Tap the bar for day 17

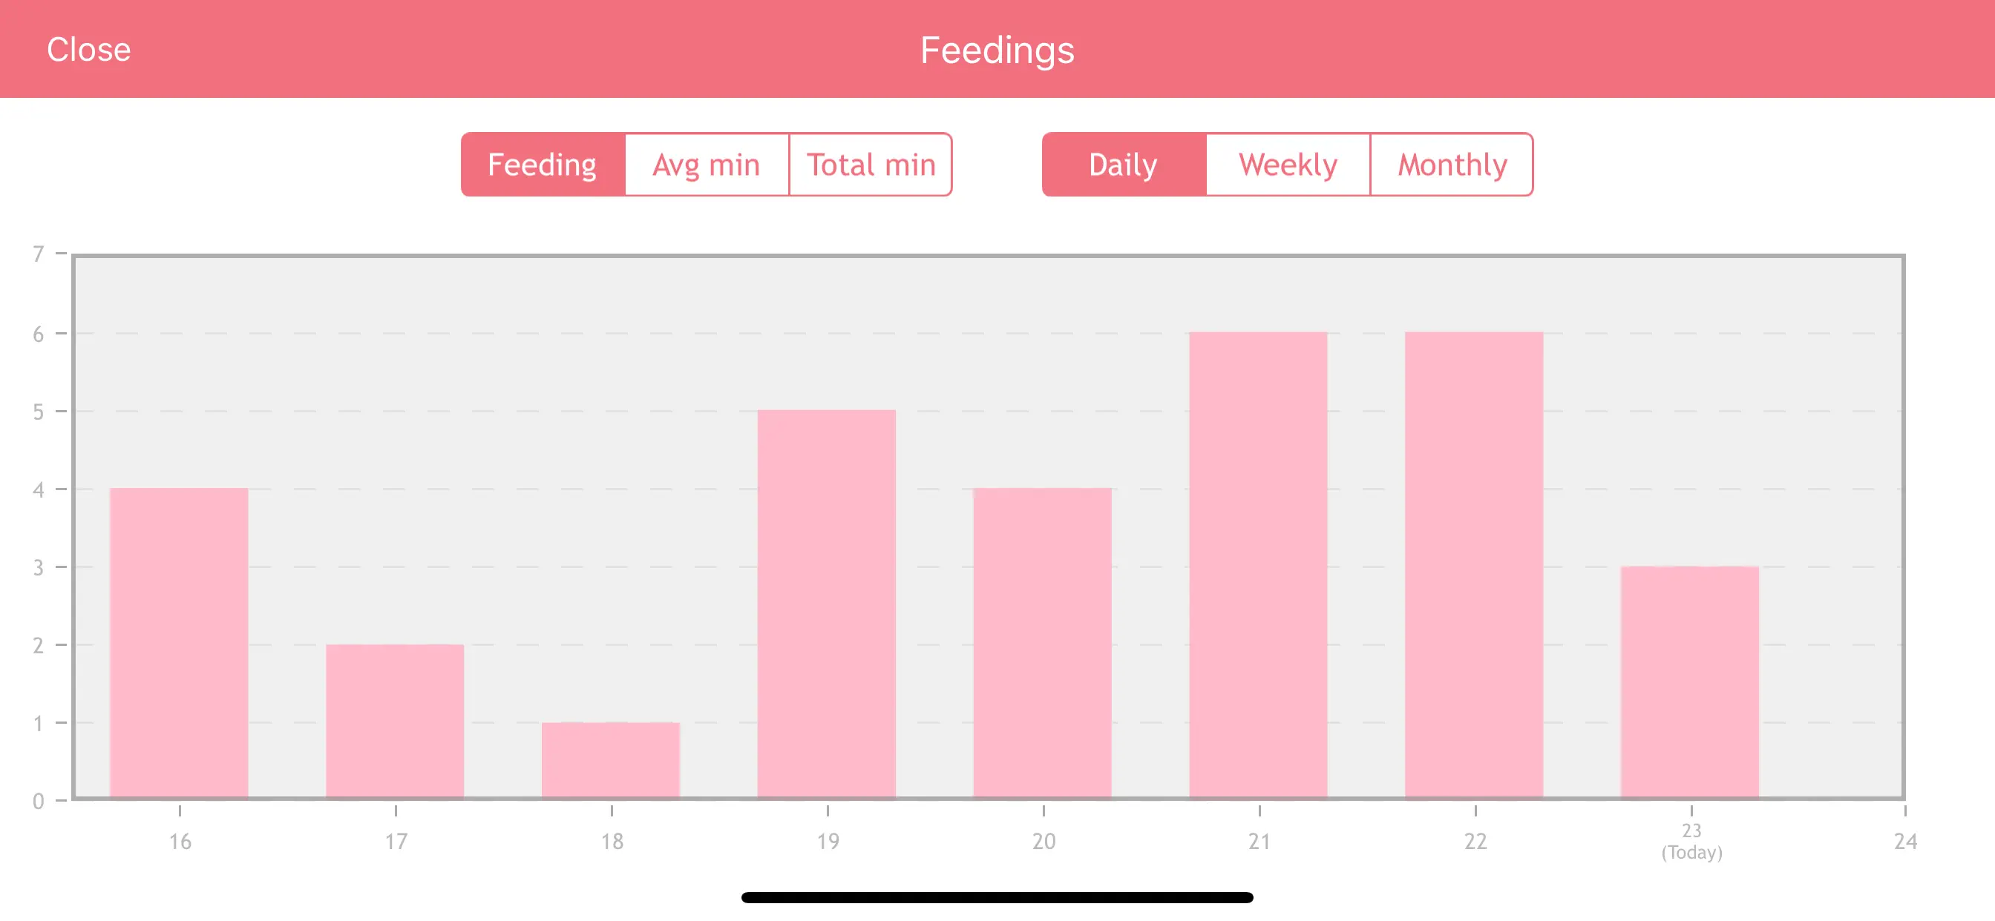click(x=395, y=721)
